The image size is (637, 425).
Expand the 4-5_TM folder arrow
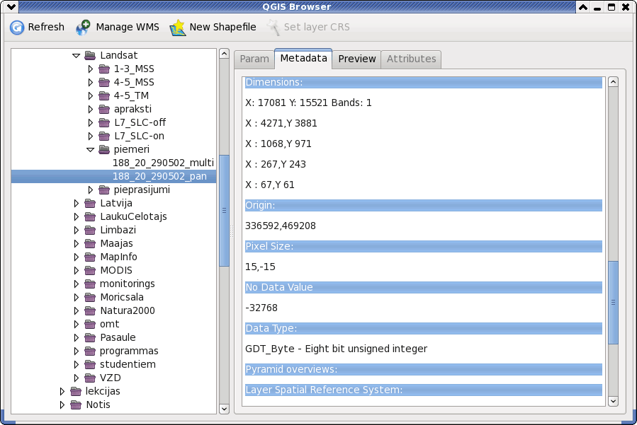91,95
